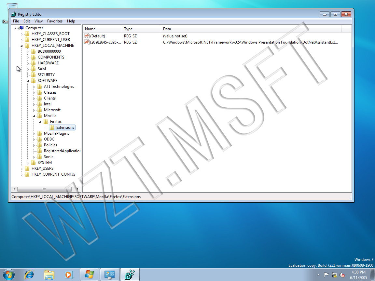Select the Policies key
This screenshot has height=281, width=375.
coord(50,145)
